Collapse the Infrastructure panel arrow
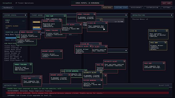175x98 pixels. pyautogui.click(x=172, y=15)
